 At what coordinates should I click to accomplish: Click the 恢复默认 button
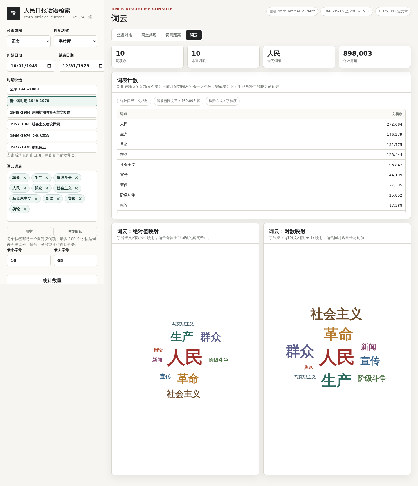[x=75, y=231]
